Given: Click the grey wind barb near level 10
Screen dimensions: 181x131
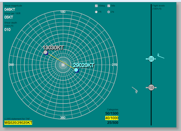Looking at the screenshot, I should click(135, 90).
